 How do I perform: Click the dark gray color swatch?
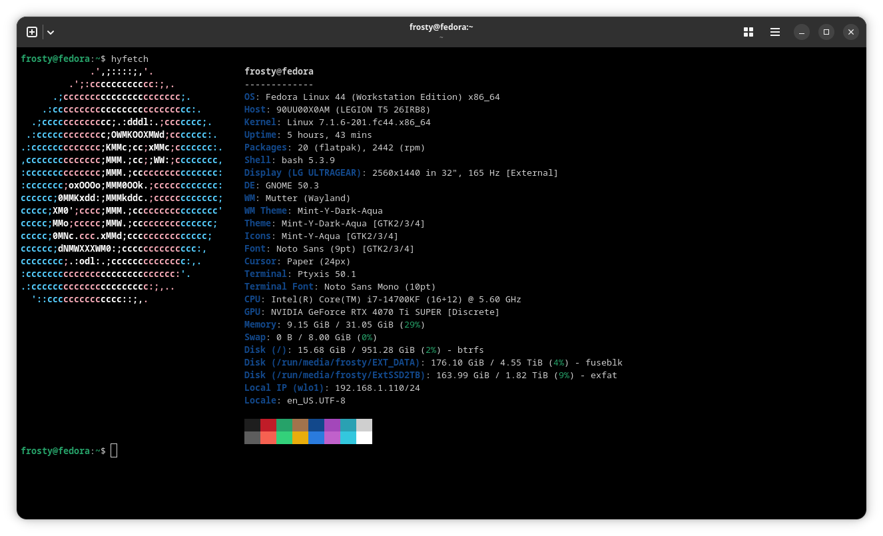tap(252, 437)
